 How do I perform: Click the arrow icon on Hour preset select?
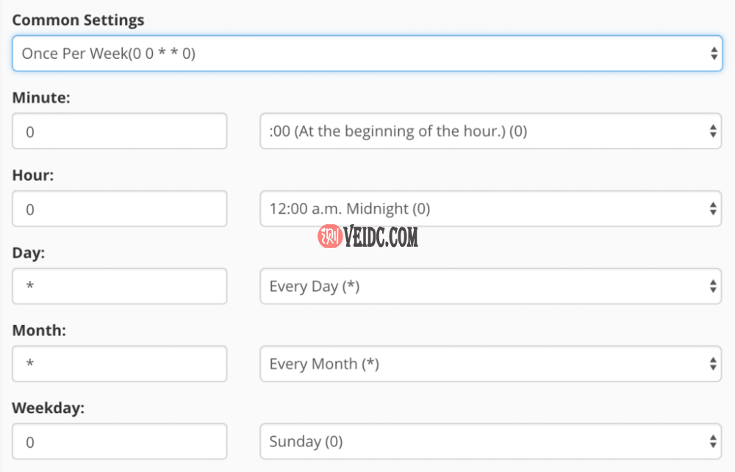click(713, 209)
